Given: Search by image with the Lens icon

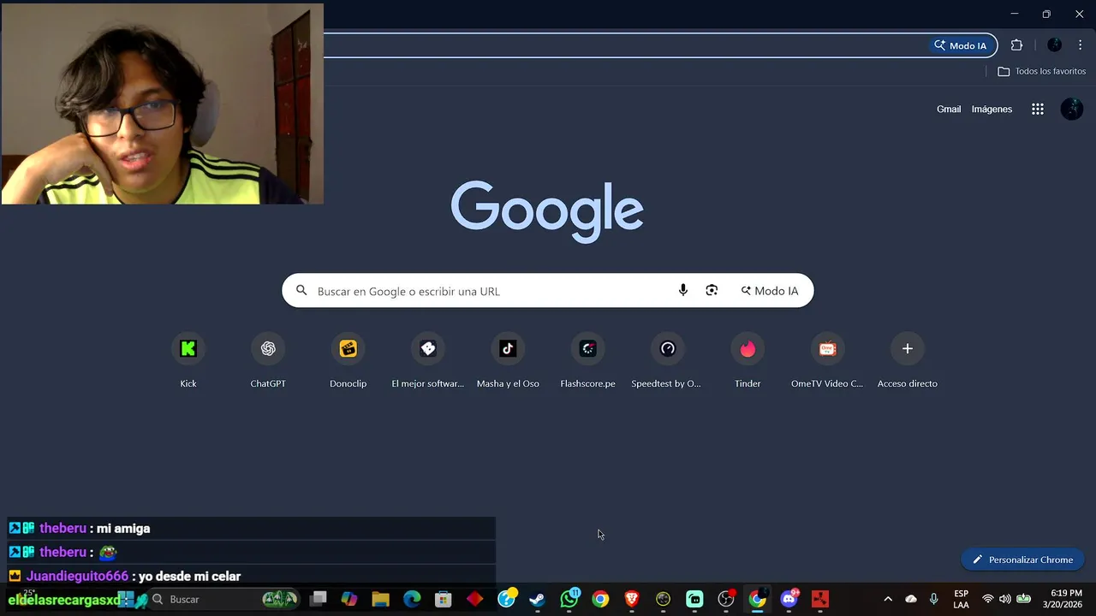Looking at the screenshot, I should click(x=712, y=291).
